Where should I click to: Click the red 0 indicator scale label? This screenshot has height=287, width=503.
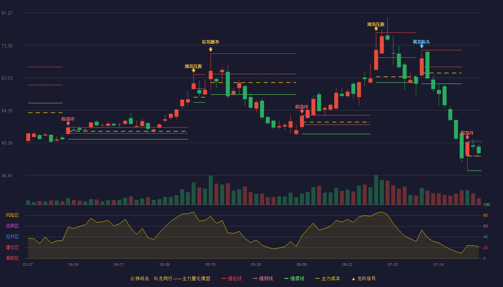point(484,259)
